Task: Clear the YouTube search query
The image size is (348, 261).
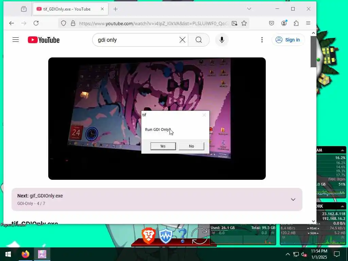Action: tap(182, 40)
